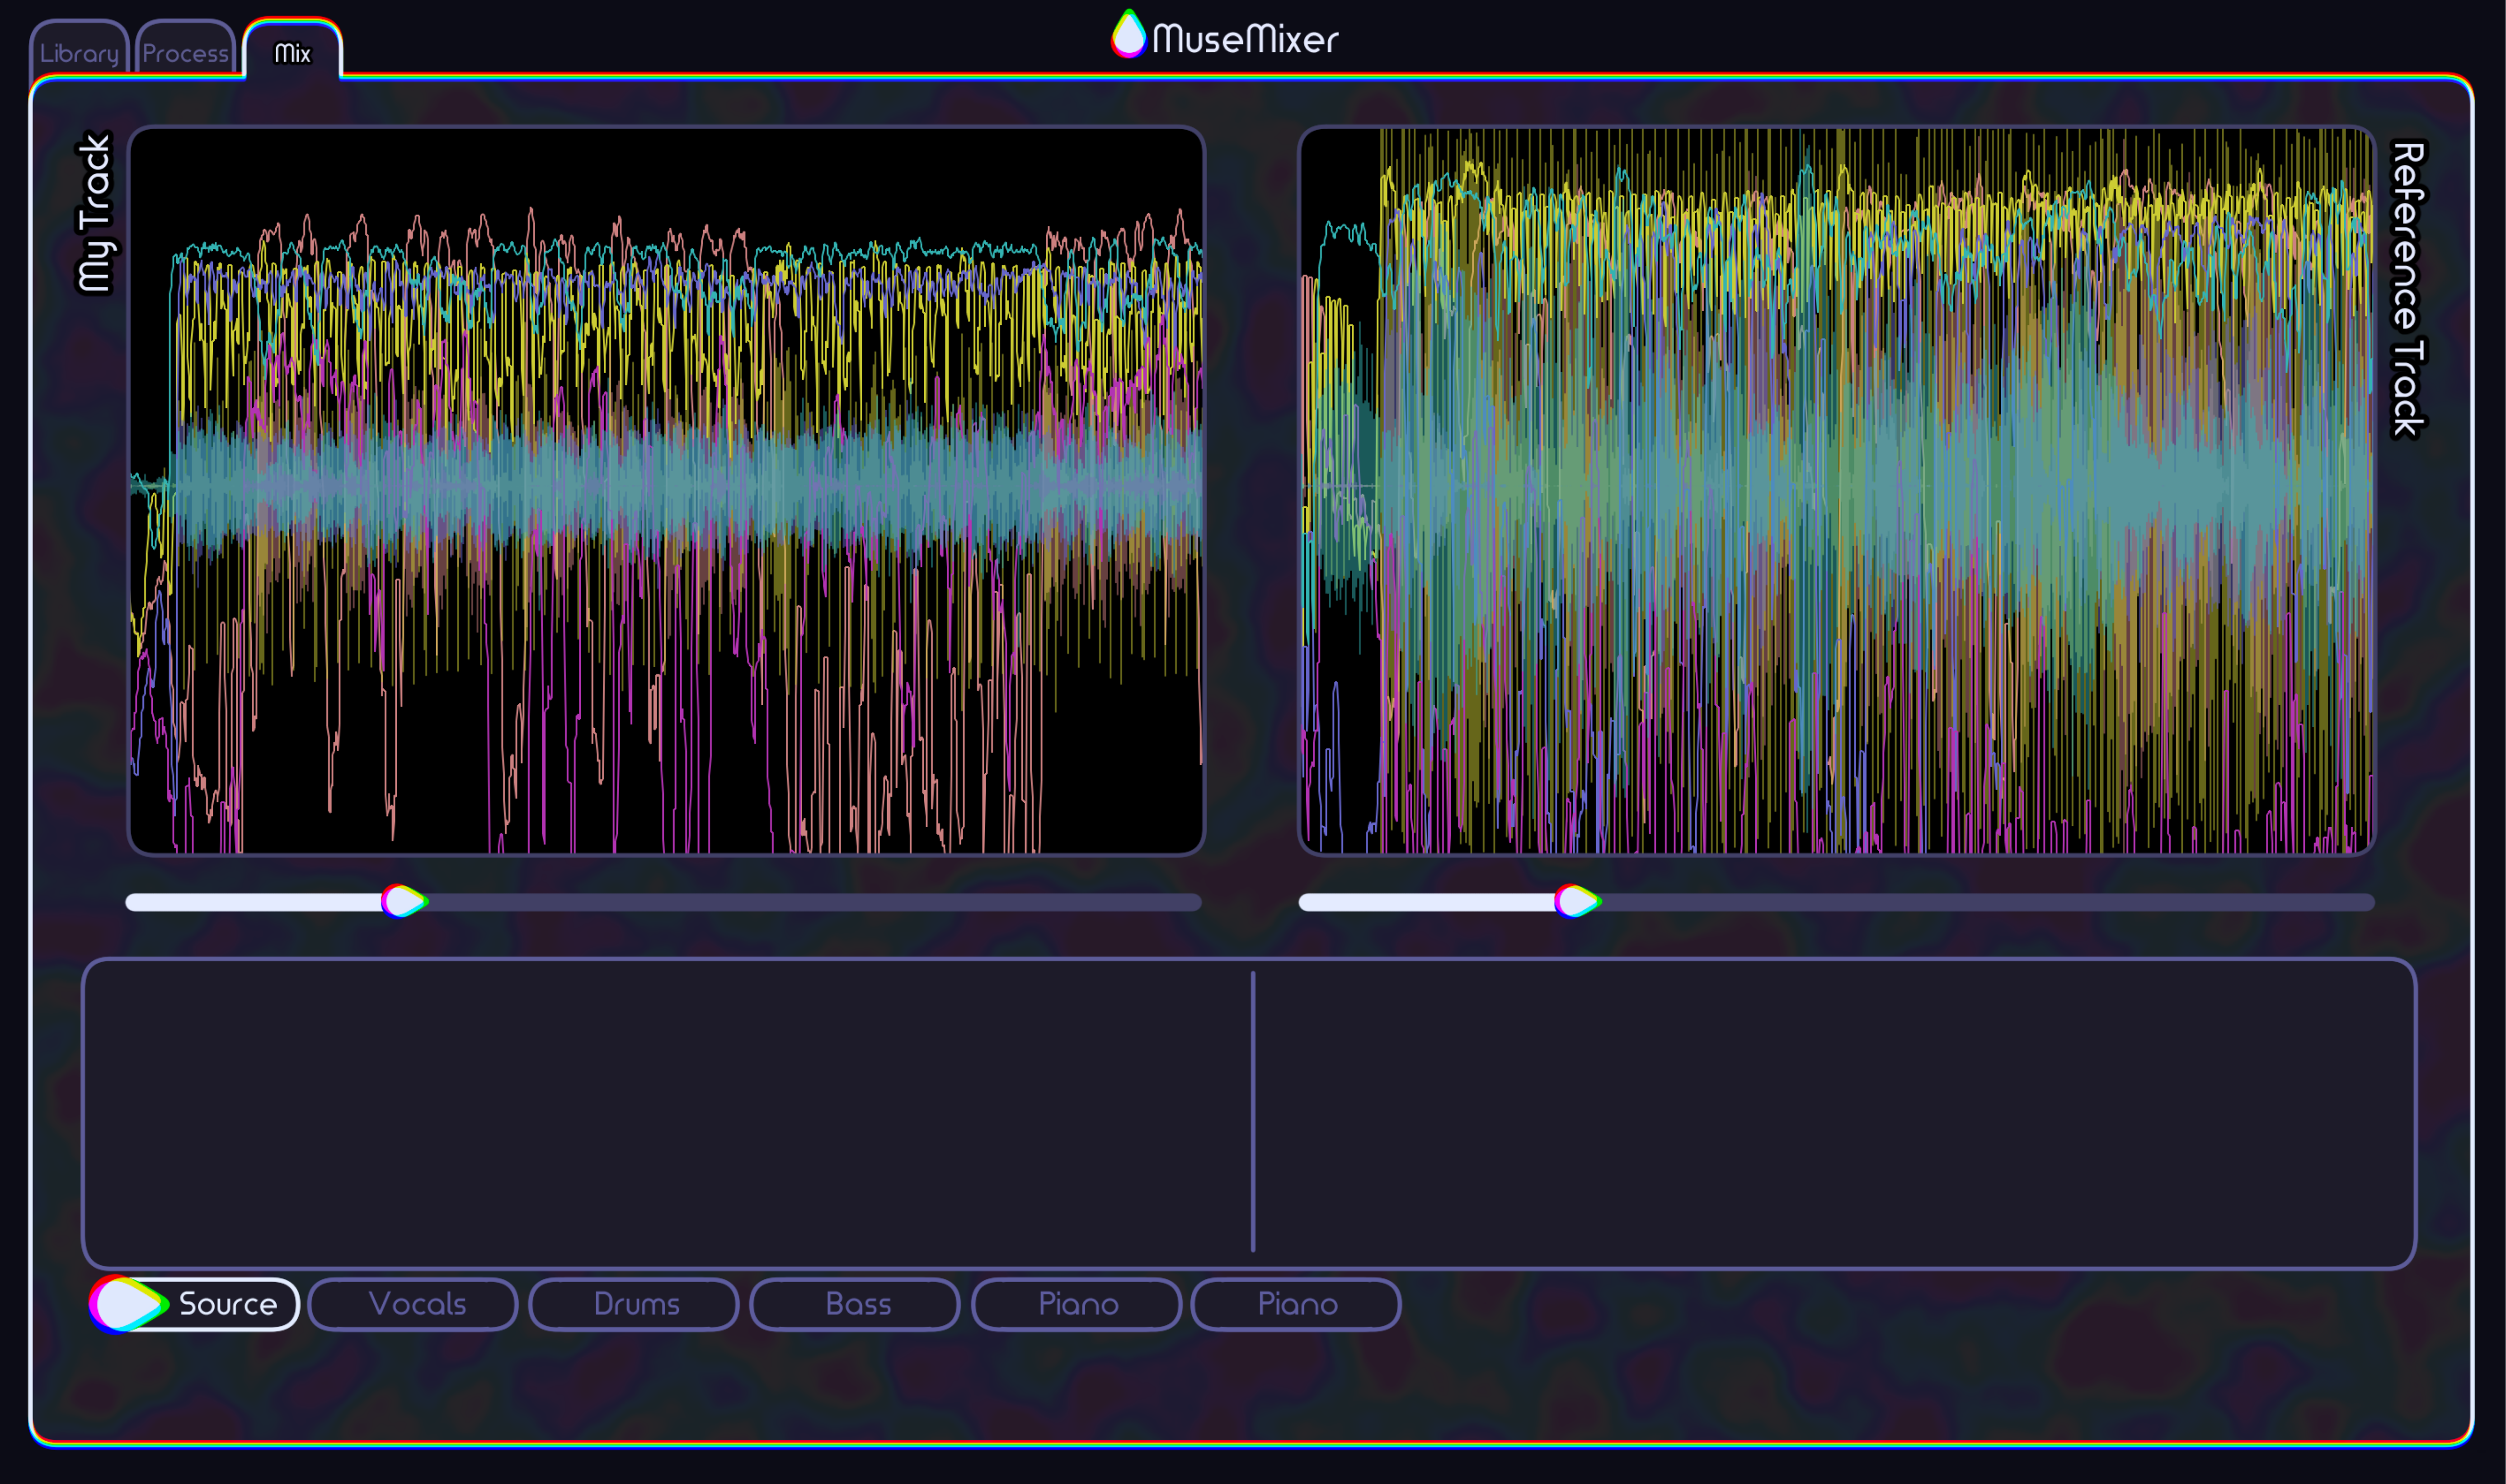2506x1484 pixels.
Task: Click the Reference Track waveform display
Action: (1837, 490)
